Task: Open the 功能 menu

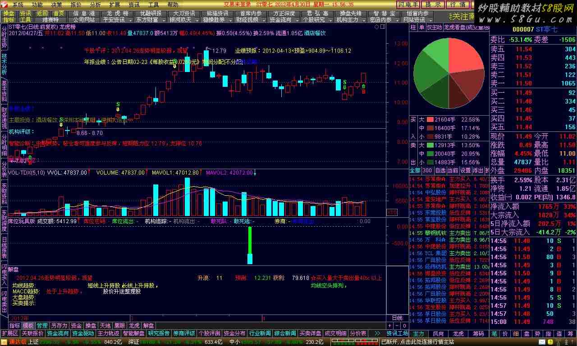Action: 37,4
